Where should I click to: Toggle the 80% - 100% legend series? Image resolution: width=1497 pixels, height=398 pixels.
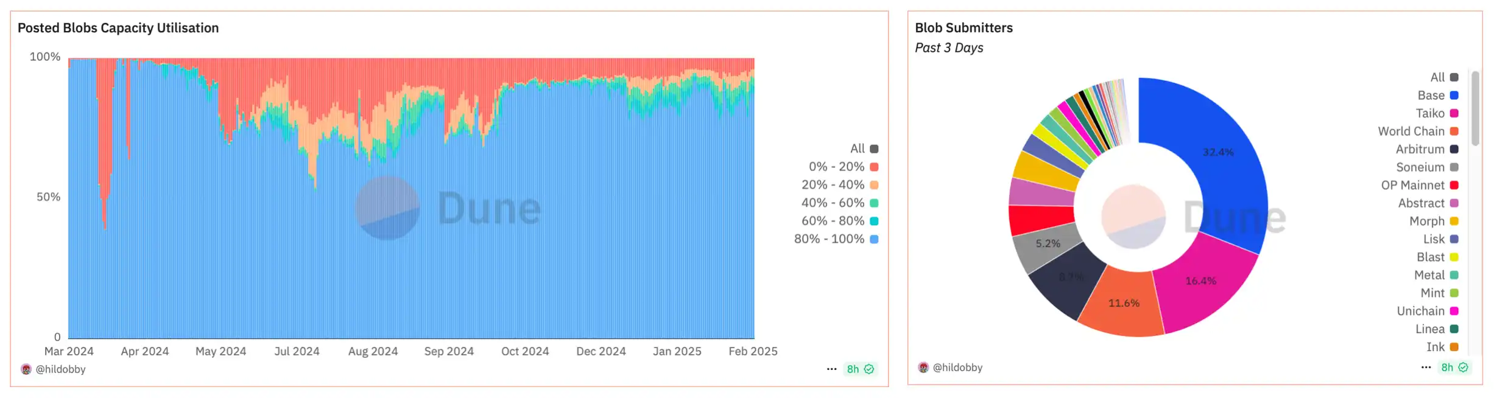(x=829, y=239)
